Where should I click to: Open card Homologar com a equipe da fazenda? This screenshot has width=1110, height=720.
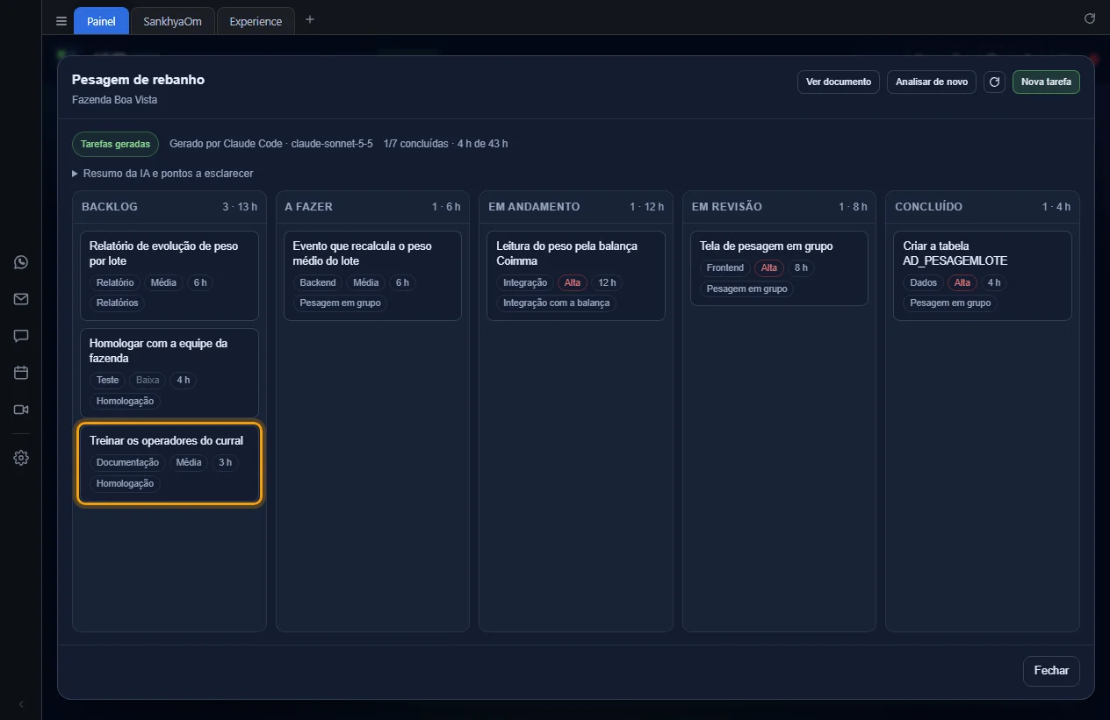tap(169, 373)
